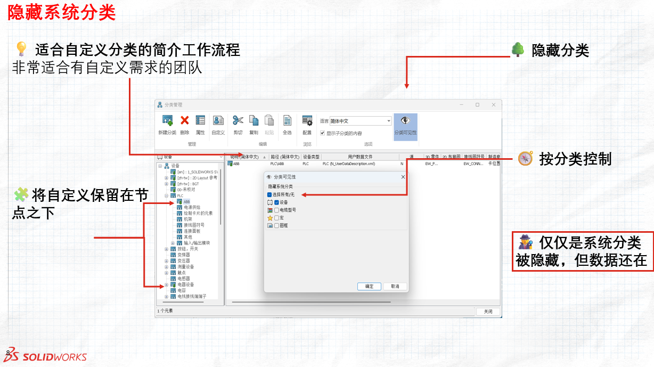Uncheck the 显示子分类的内容 checkbox
Screen dimensions: 654x367
pyautogui.click(x=322, y=133)
